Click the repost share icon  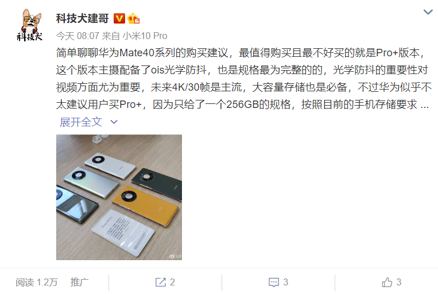coord(161,282)
